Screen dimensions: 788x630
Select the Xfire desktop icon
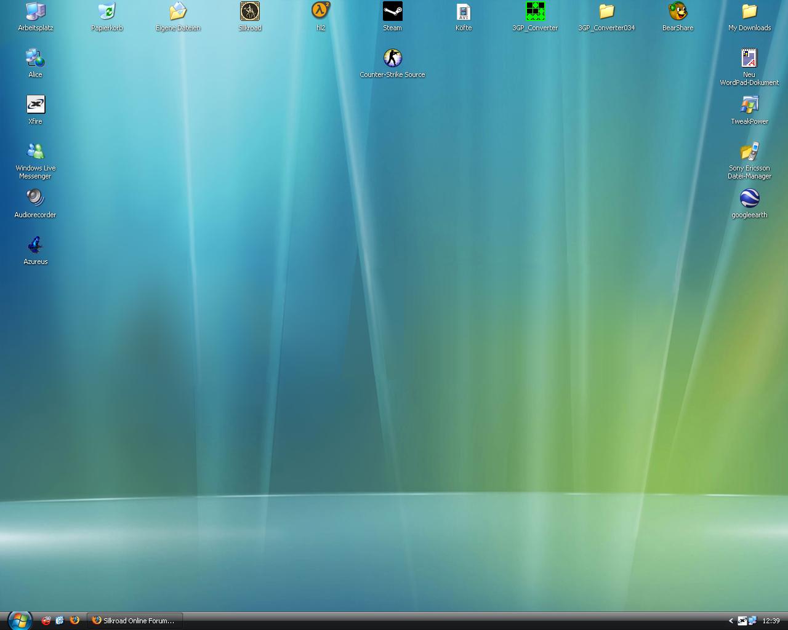[x=36, y=105]
